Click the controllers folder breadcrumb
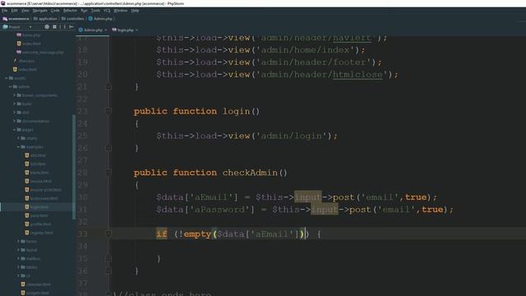This screenshot has width=526, height=296. pyautogui.click(x=72, y=19)
